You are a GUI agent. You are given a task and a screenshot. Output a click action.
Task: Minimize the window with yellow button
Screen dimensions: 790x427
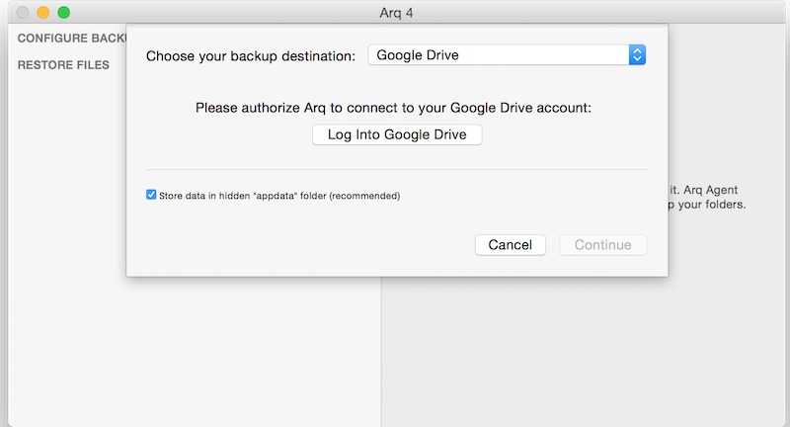(x=43, y=13)
